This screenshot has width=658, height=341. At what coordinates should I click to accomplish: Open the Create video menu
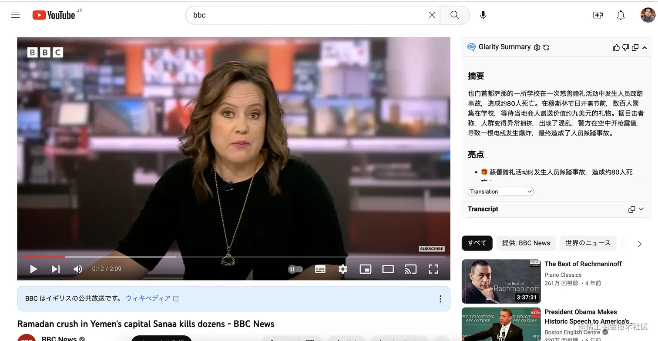[598, 15]
